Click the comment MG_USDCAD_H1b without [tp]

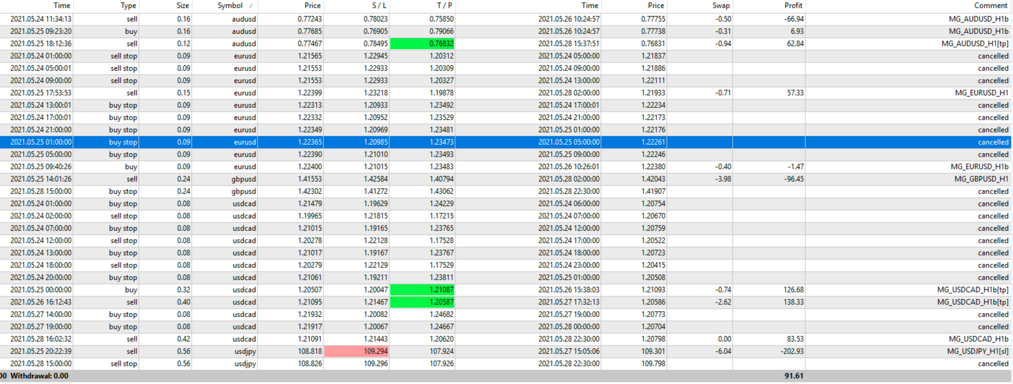[x=979, y=339]
